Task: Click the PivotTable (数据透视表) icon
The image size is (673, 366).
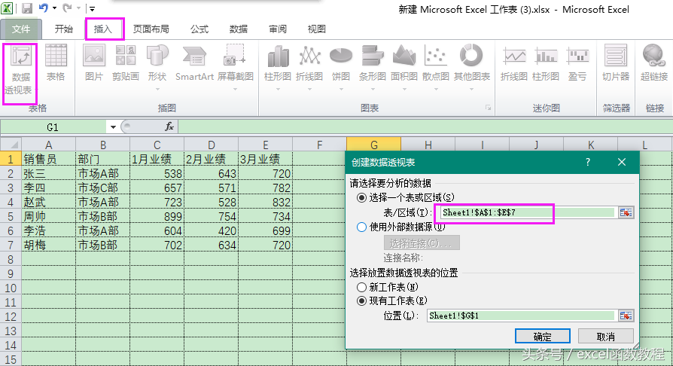Action: click(x=20, y=56)
